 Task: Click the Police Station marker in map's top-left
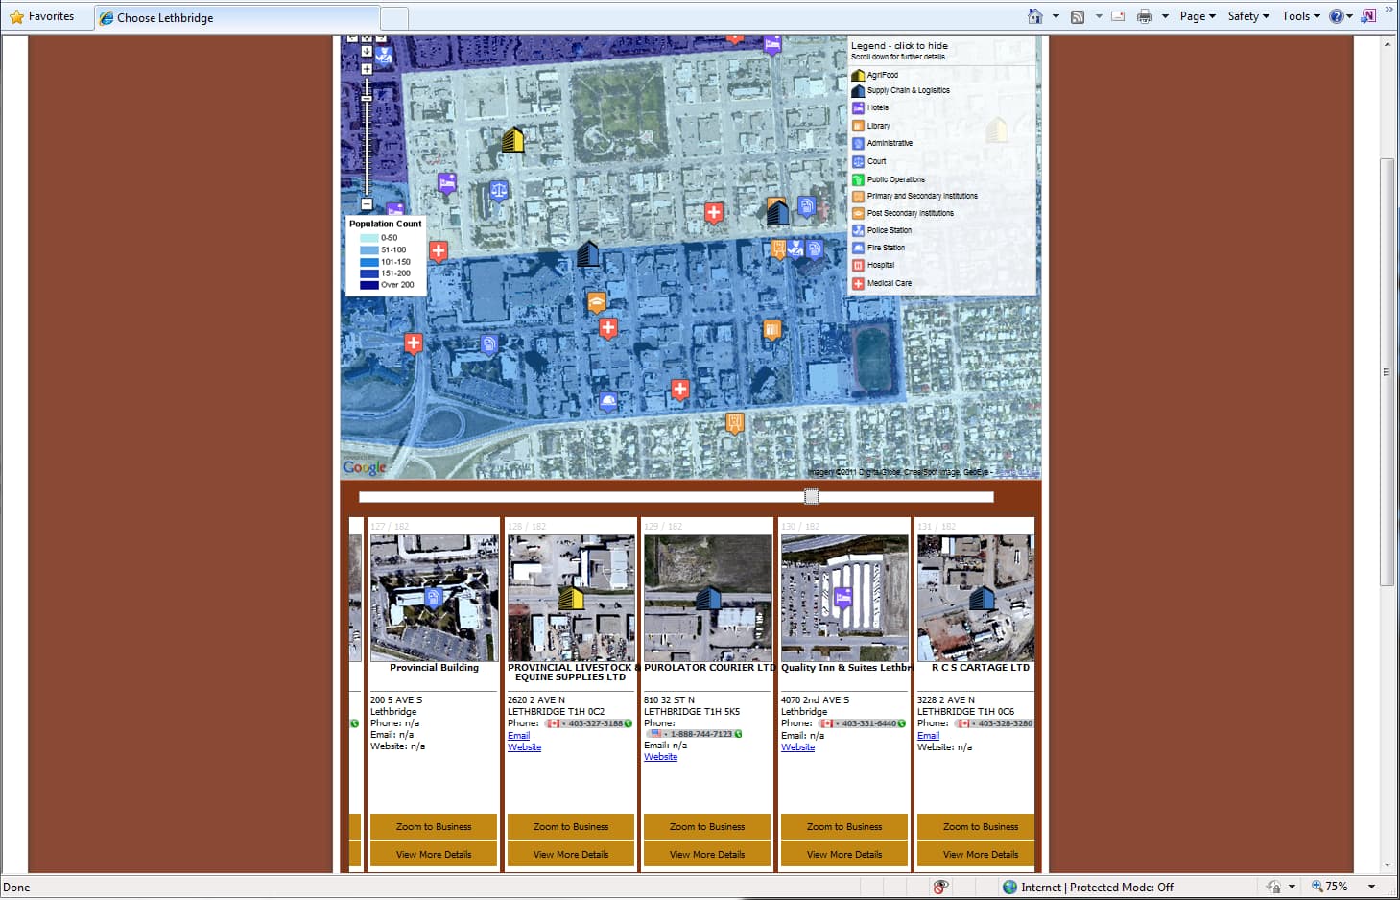[384, 57]
